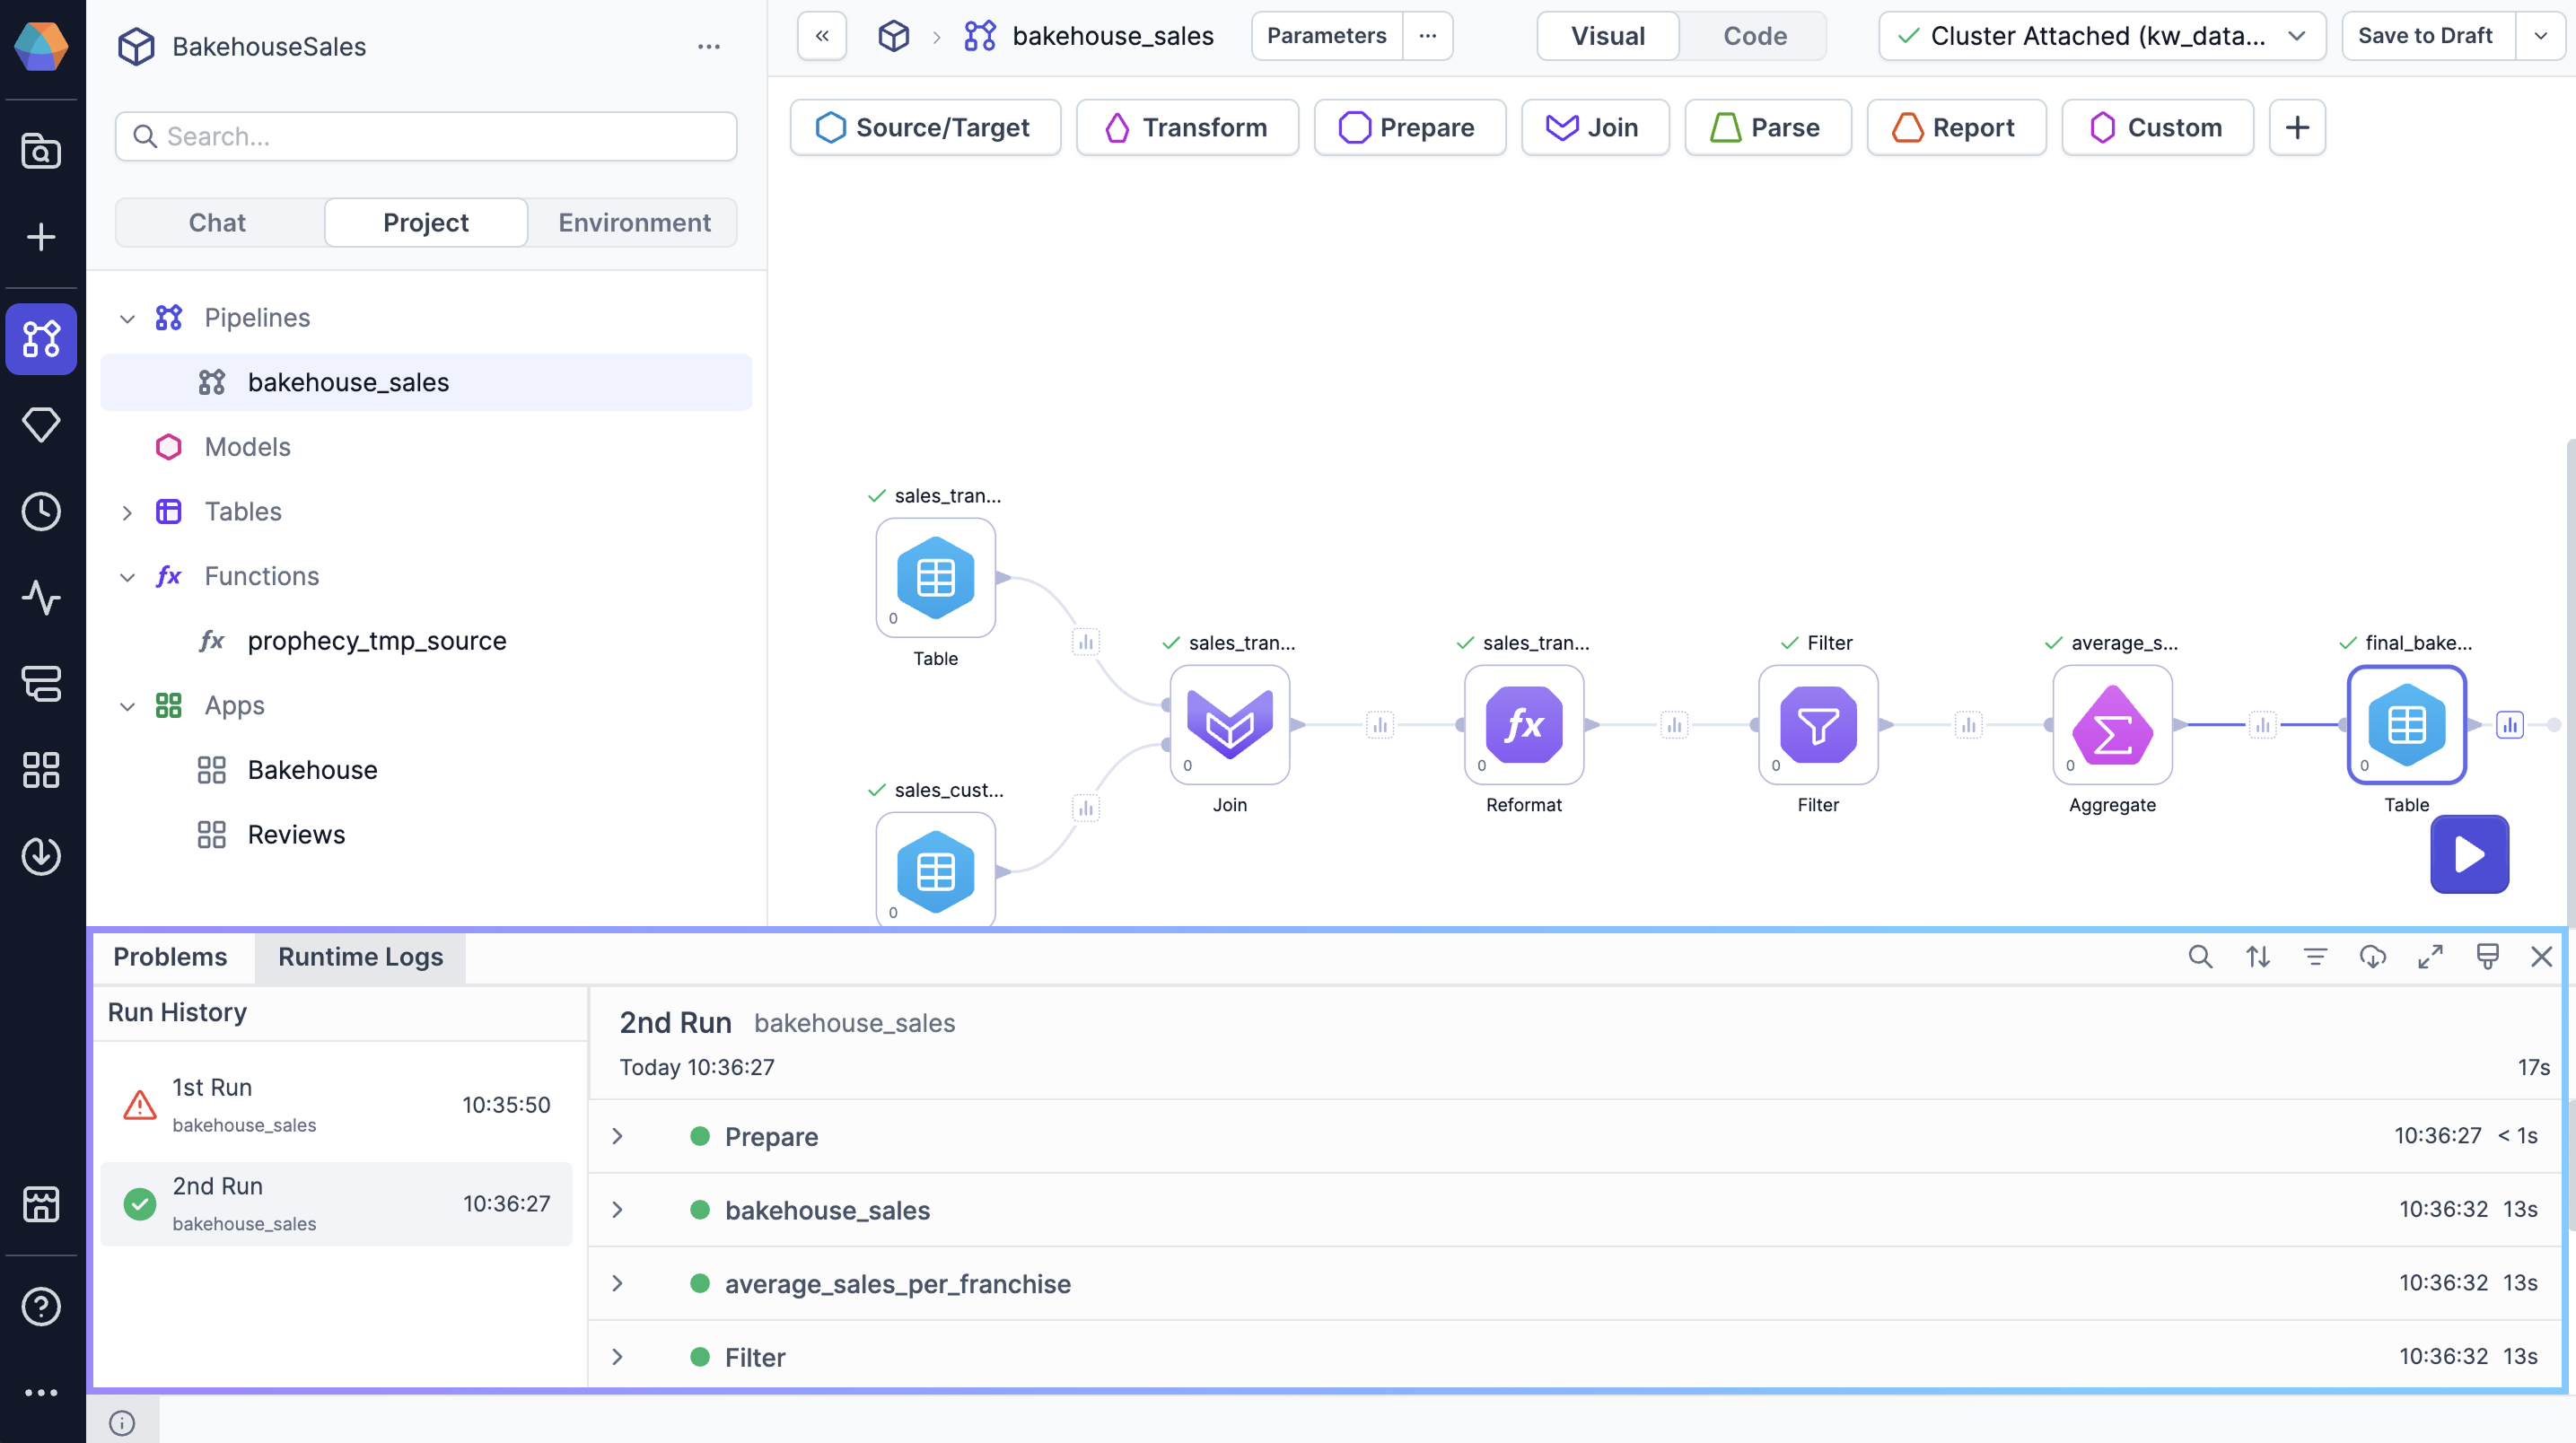Open prophecy_tmp_source function
Screen dimensions: 2576x1443
[376, 641]
